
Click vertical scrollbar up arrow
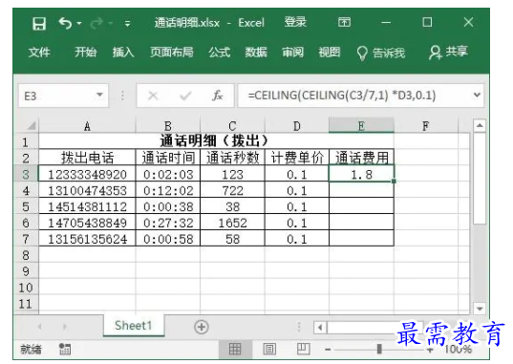[480, 126]
